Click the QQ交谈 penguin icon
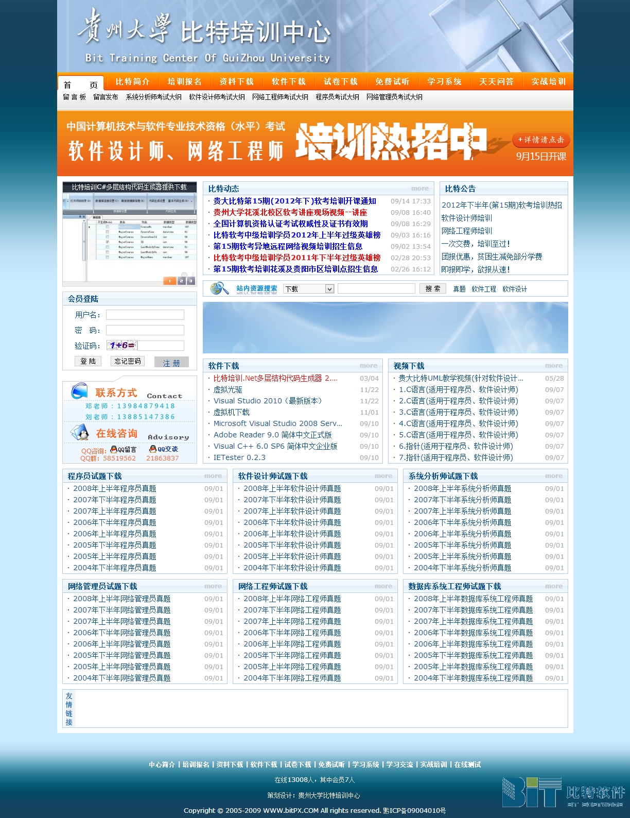The image size is (630, 818). click(153, 449)
